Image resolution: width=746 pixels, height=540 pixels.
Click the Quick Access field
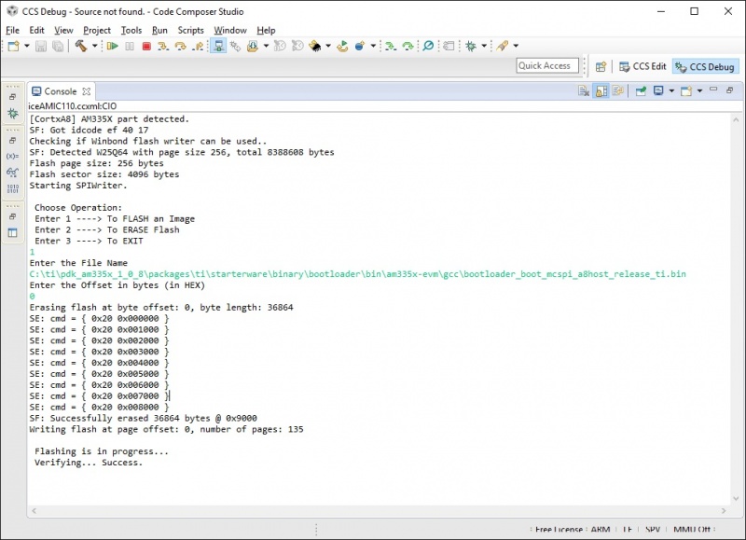tap(546, 66)
